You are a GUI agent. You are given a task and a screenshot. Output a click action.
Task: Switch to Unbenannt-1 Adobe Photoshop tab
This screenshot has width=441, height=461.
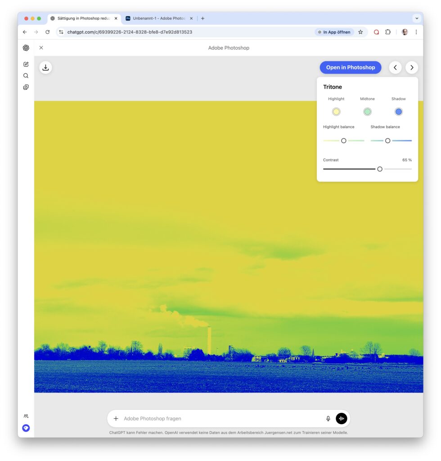[x=159, y=18]
